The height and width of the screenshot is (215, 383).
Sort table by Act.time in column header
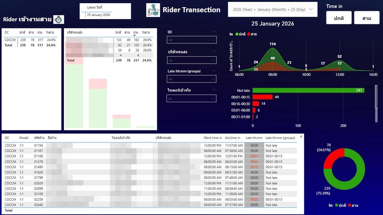coord(233,138)
